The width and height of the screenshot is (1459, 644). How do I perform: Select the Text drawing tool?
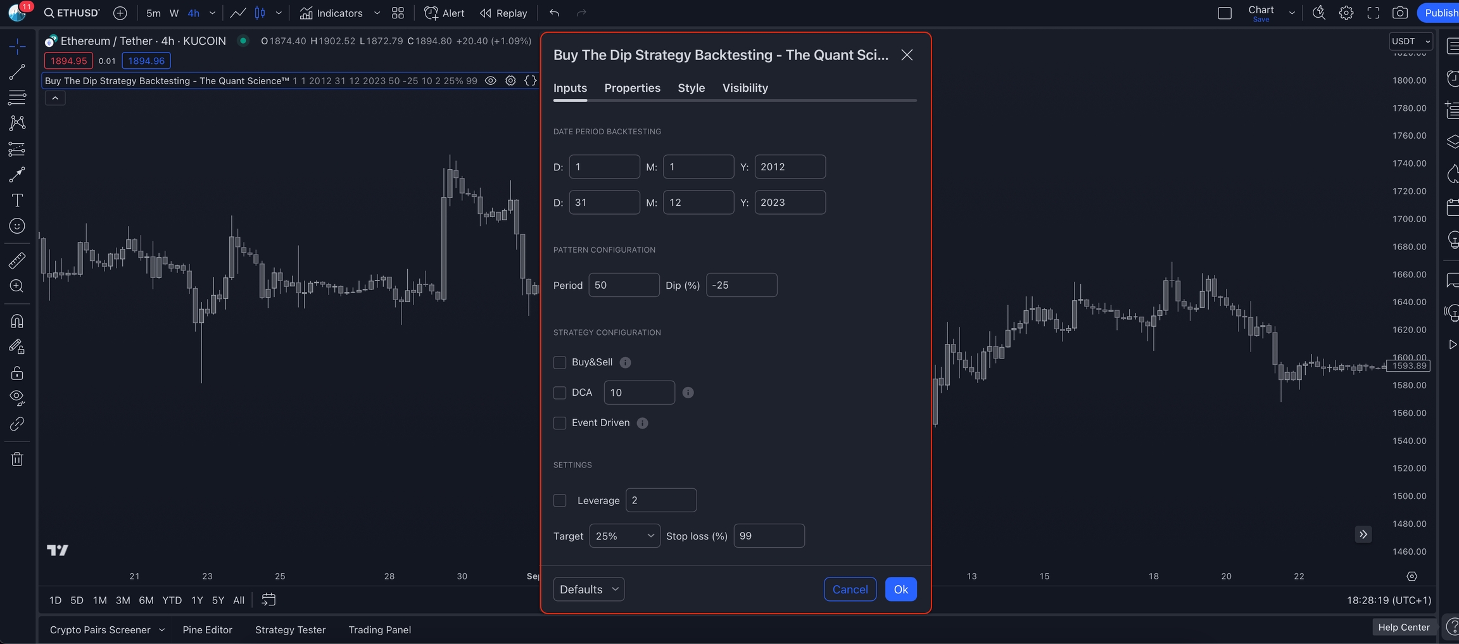17,201
